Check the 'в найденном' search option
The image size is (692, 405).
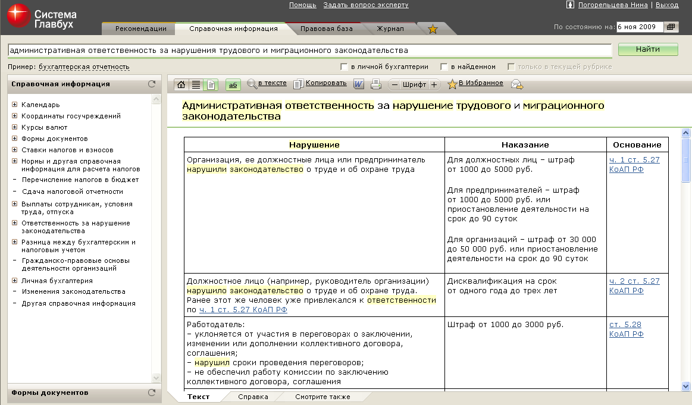[x=444, y=67]
